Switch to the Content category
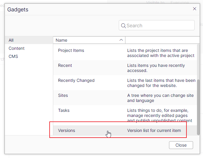Screen dimensions: 203x158 tap(17, 48)
